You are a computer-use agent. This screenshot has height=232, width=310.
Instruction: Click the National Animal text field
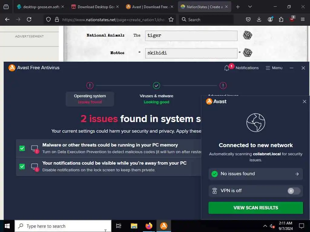(191, 36)
